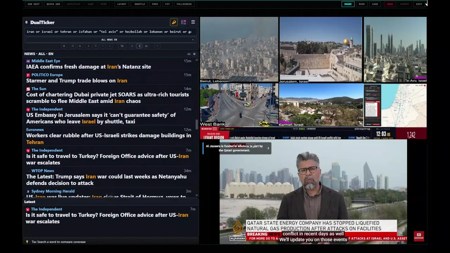Open headline 'Starmer and Trump trade blows on Iran'

tap(77, 80)
